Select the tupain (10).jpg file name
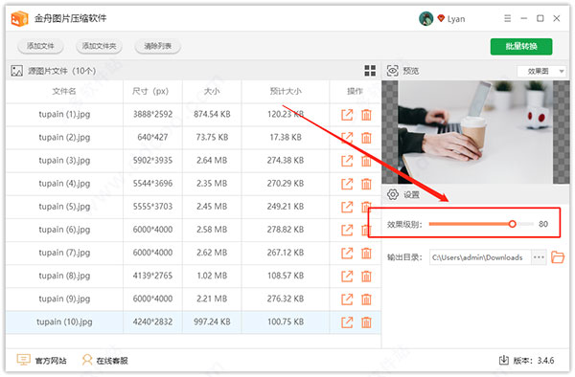Image resolution: width=575 pixels, height=377 pixels. [x=64, y=322]
